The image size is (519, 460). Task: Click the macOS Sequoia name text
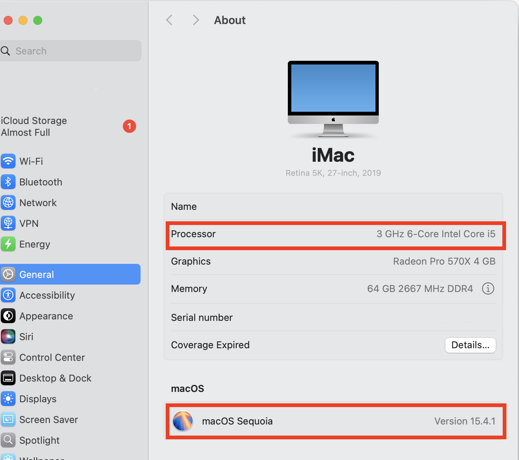coord(237,421)
